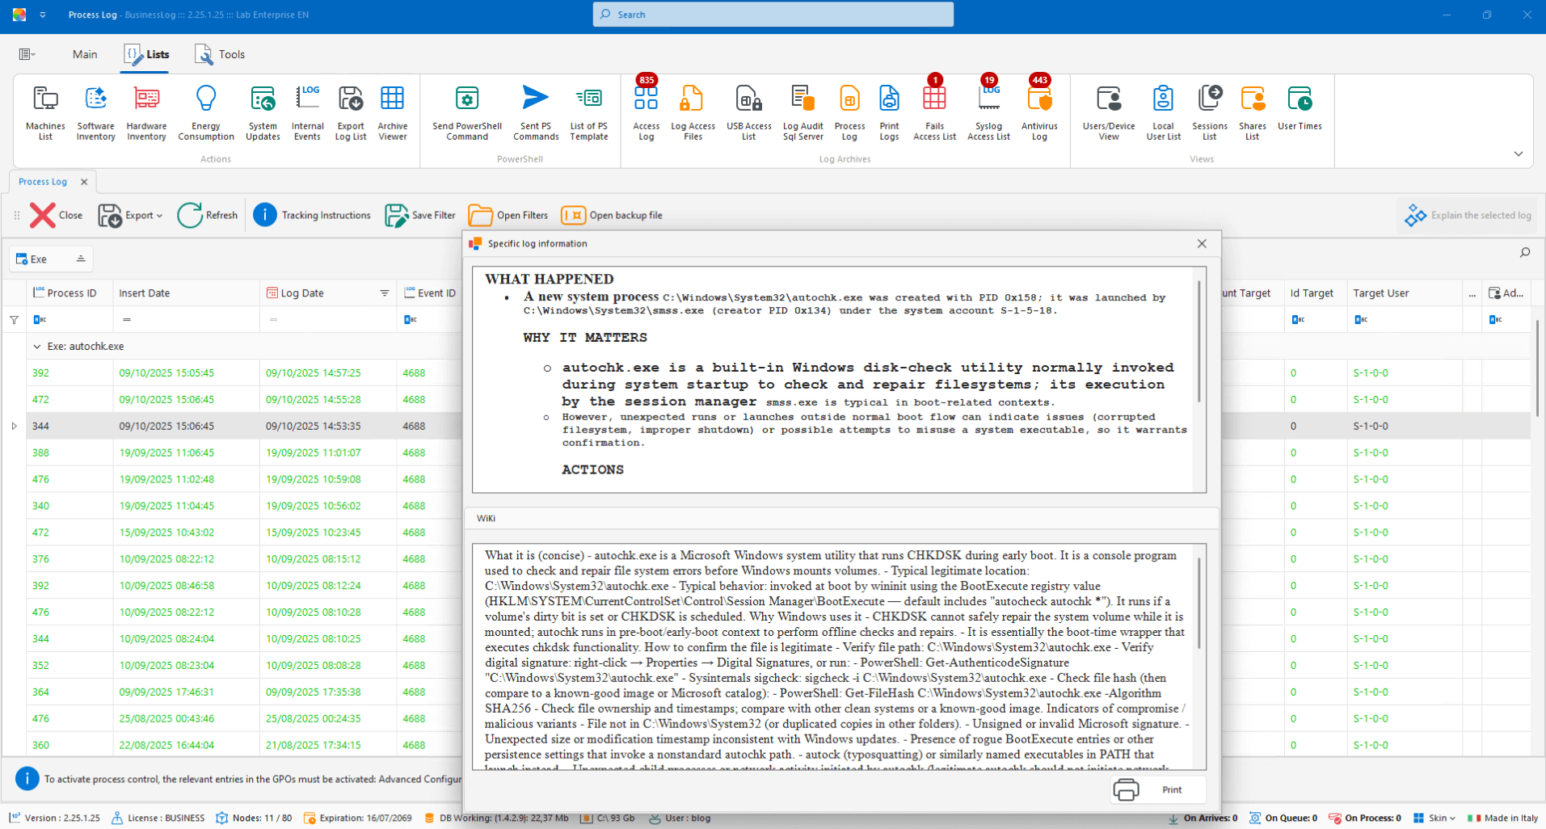
Task: Switch to the Main ribbon tab
Action: point(84,54)
